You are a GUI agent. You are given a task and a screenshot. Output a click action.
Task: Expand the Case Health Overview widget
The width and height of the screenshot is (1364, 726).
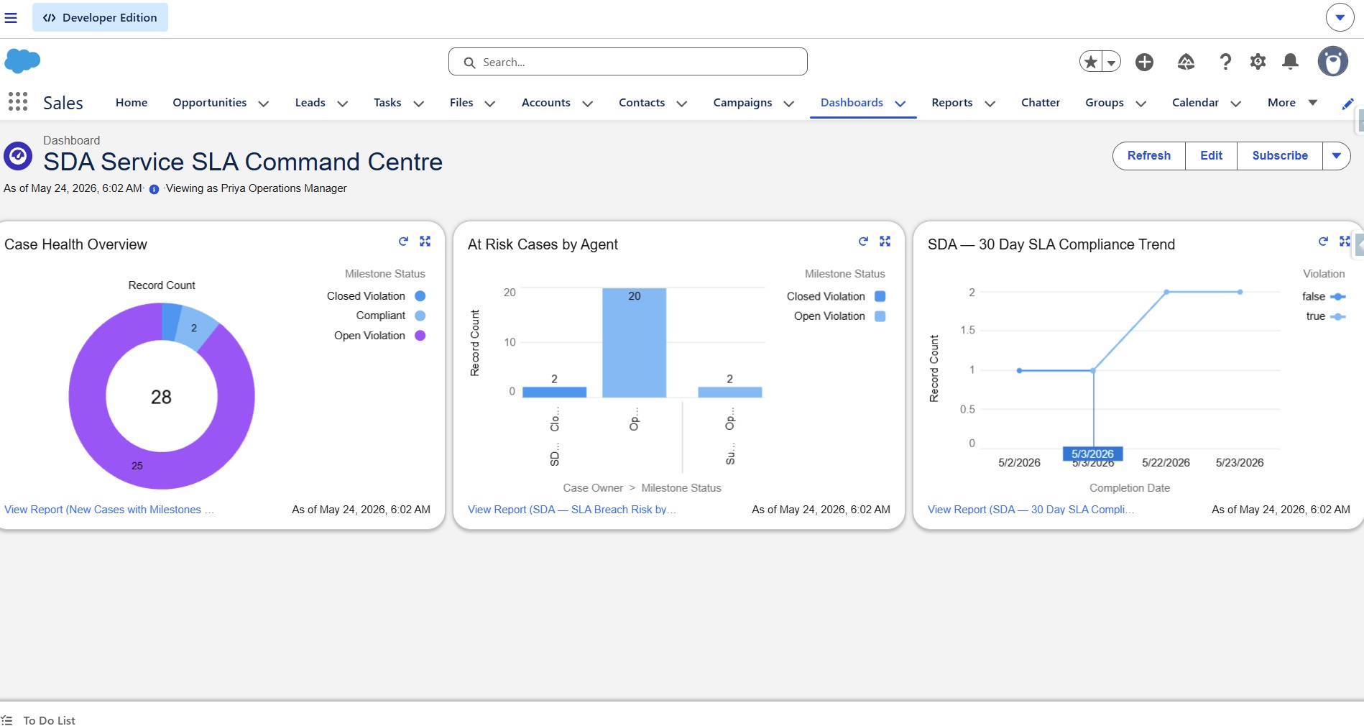click(425, 242)
